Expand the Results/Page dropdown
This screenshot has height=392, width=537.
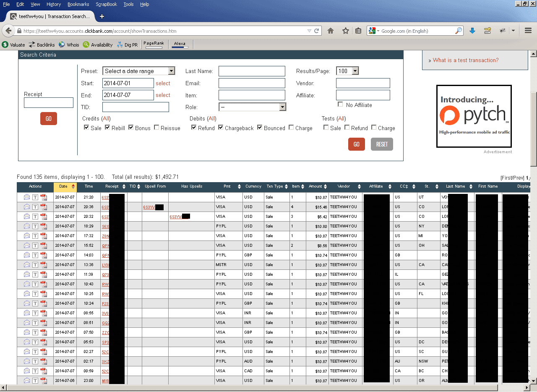coord(347,71)
